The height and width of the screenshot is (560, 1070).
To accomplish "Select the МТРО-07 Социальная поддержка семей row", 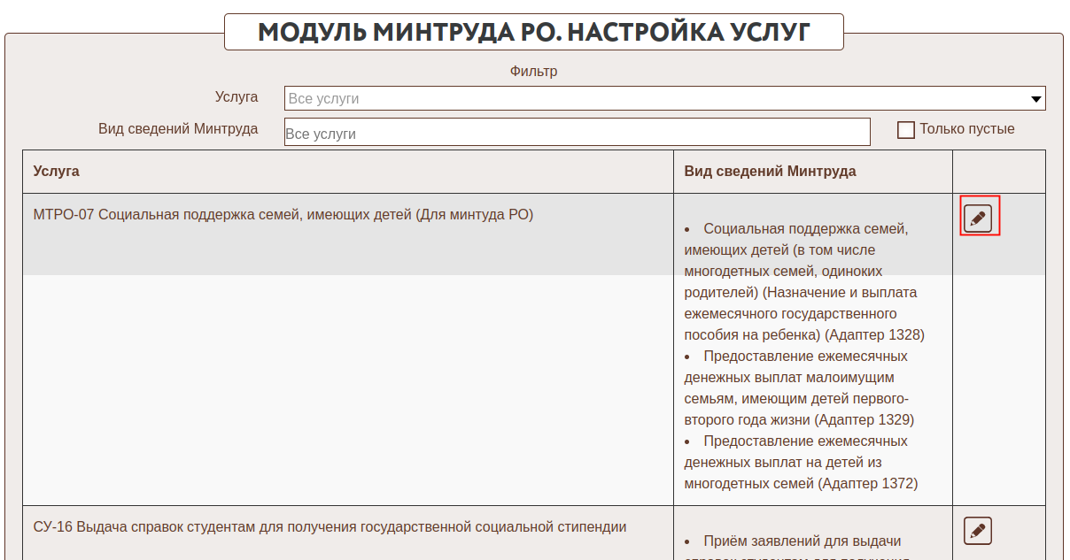I will point(283,215).
